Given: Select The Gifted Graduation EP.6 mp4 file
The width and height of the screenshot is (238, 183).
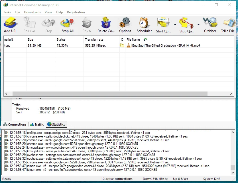Looking at the screenshot, I should coord(166,45).
